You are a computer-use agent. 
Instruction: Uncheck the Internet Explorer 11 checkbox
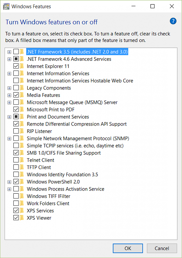pos(16,66)
